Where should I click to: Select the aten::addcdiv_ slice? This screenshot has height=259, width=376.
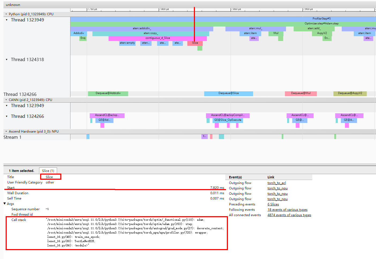point(142,28)
